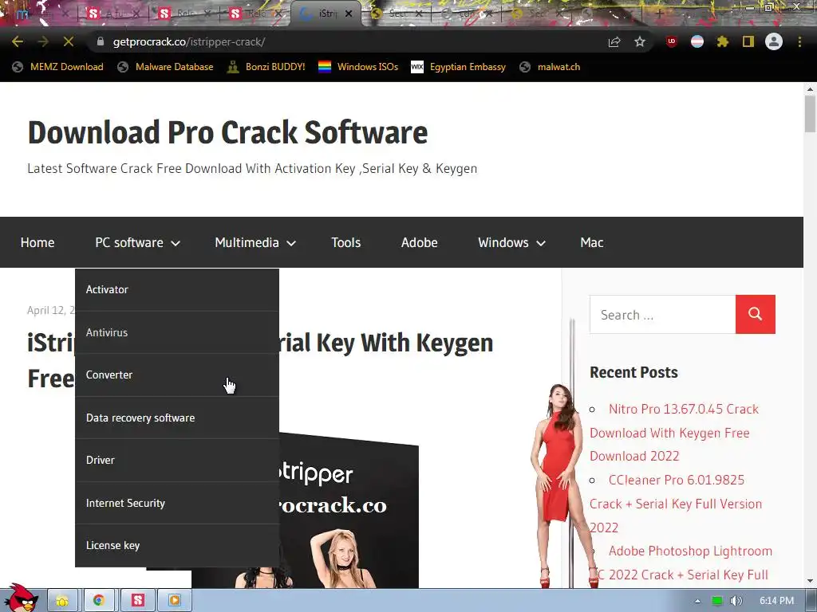Click the scrollbar down arrow
The width and height of the screenshot is (817, 612).
810,581
